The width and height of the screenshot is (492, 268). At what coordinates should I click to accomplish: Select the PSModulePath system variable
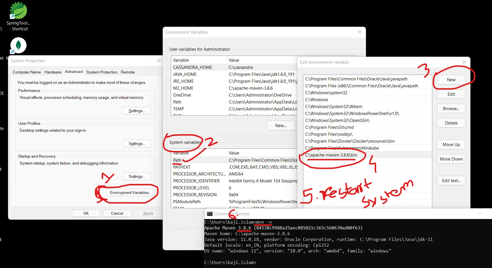[x=234, y=202]
